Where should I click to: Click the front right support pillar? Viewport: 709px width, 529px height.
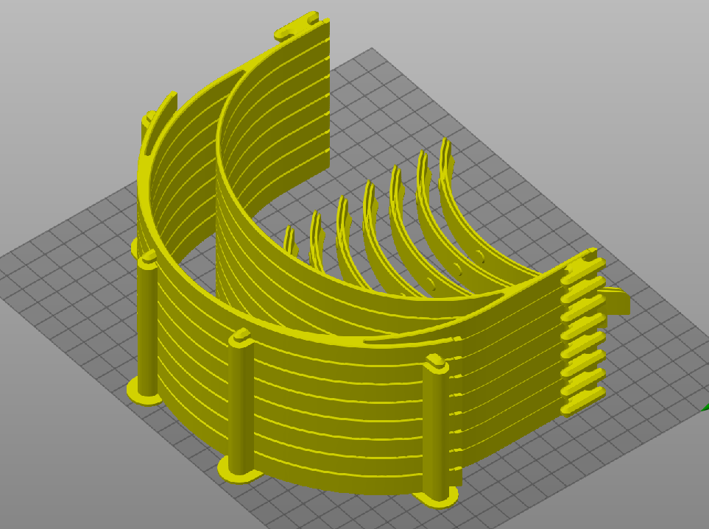pyautogui.click(x=437, y=429)
